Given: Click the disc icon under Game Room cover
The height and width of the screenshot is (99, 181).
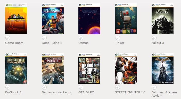Looking at the screenshot, I should tap(8, 38).
